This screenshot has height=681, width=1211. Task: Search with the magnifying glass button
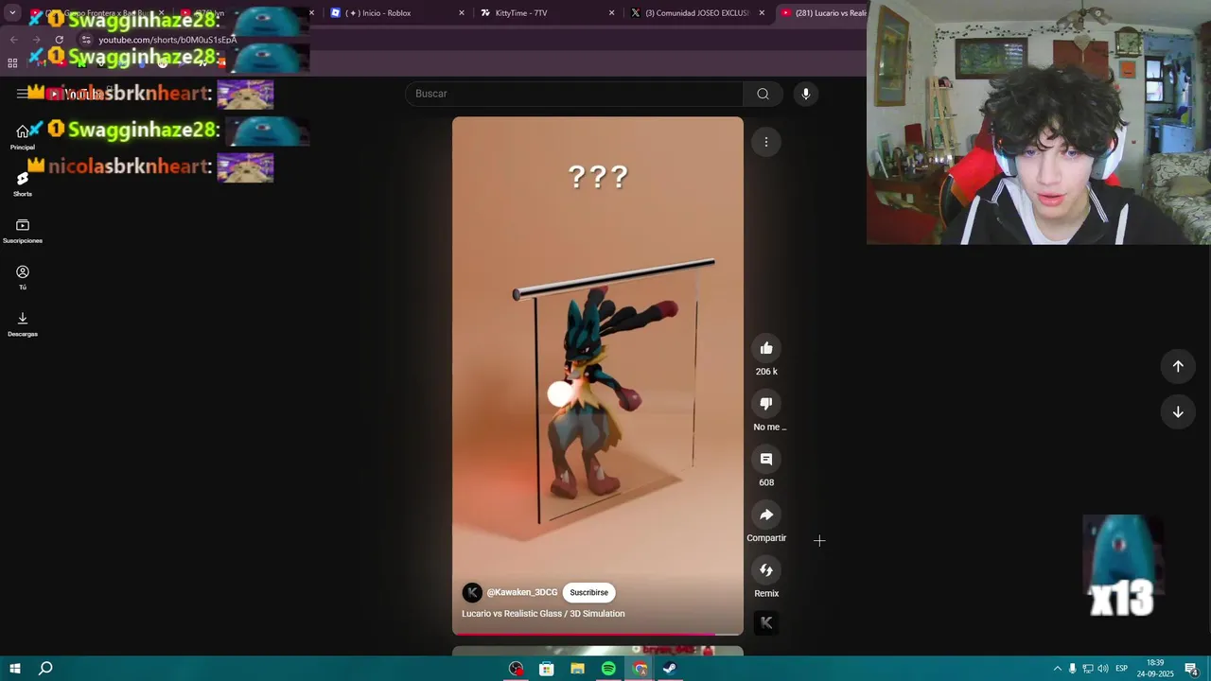click(x=763, y=94)
